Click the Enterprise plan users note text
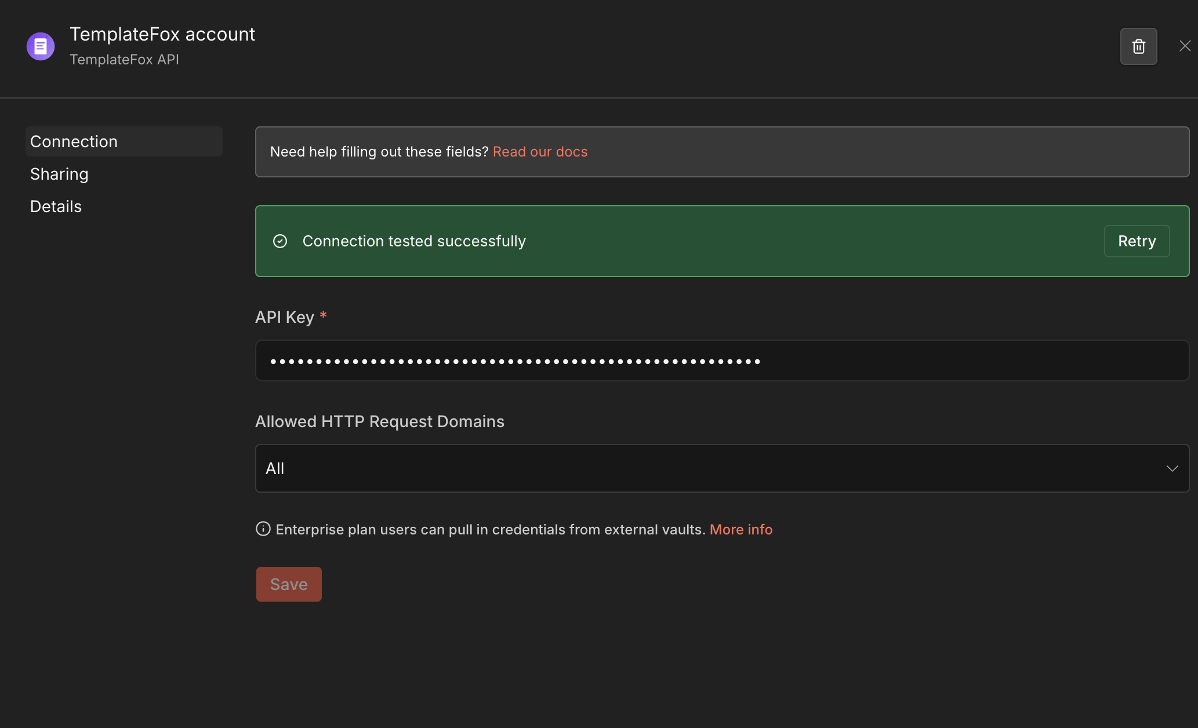The width and height of the screenshot is (1198, 728). tap(490, 529)
